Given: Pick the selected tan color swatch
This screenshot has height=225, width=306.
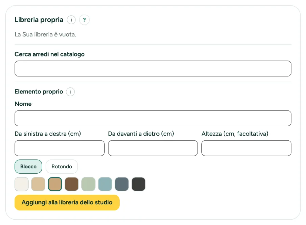Looking at the screenshot, I should point(55,184).
